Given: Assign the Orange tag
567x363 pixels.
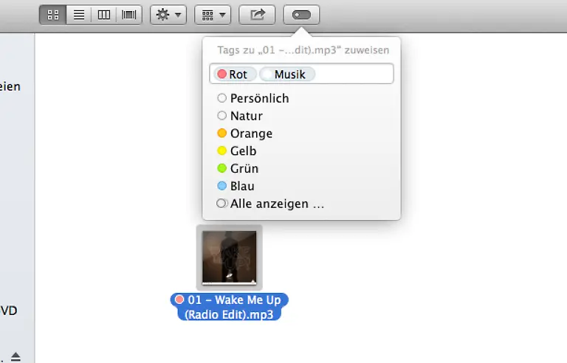Looking at the screenshot, I should [245, 134].
